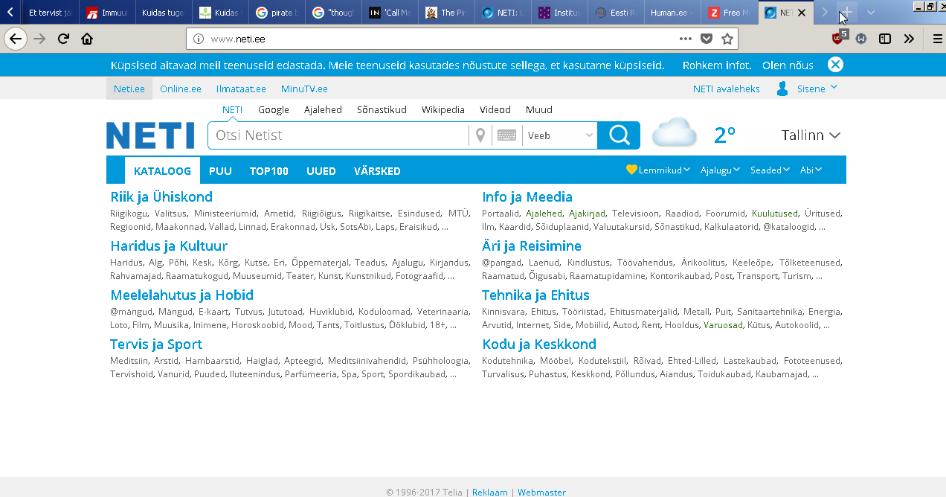Image resolution: width=946 pixels, height=497 pixels.
Task: Reload the current page
Action: [x=63, y=39]
